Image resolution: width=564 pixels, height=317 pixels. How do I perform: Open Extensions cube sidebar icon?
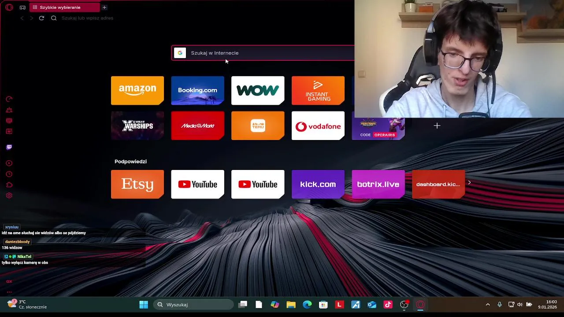pyautogui.click(x=9, y=185)
